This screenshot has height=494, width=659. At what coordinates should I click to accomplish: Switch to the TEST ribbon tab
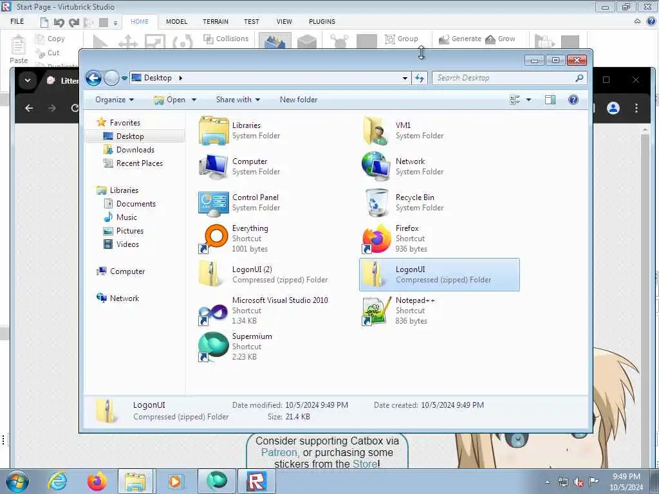pyautogui.click(x=252, y=21)
